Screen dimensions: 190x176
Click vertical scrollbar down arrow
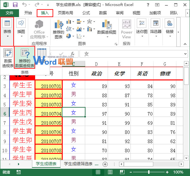(186, 158)
